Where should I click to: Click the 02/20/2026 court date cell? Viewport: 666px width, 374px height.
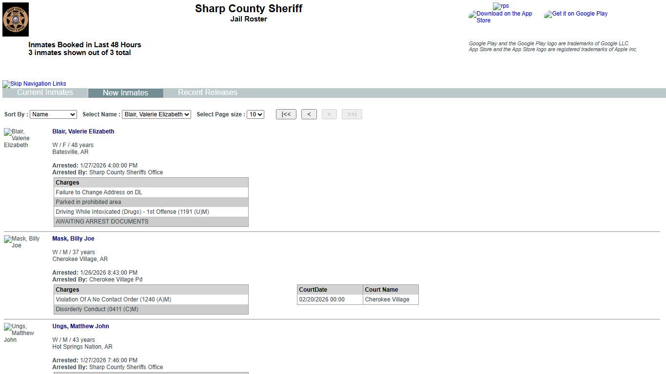pyautogui.click(x=322, y=299)
